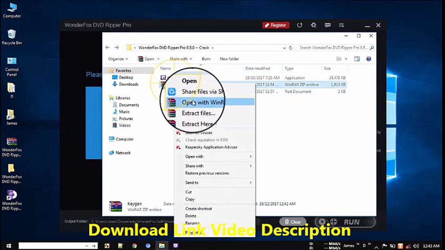Click the Clear button in WonderFox
The height and width of the screenshot is (250, 445).
292,222
